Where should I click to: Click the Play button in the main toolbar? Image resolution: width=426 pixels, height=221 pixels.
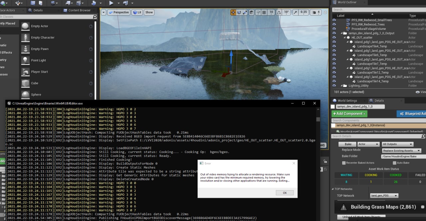click(111, 3)
